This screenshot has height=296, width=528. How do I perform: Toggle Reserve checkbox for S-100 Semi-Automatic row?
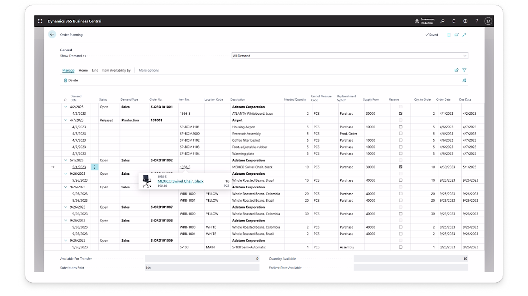pyautogui.click(x=400, y=247)
